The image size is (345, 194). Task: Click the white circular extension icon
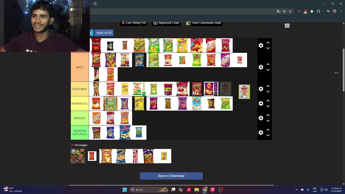312,11
